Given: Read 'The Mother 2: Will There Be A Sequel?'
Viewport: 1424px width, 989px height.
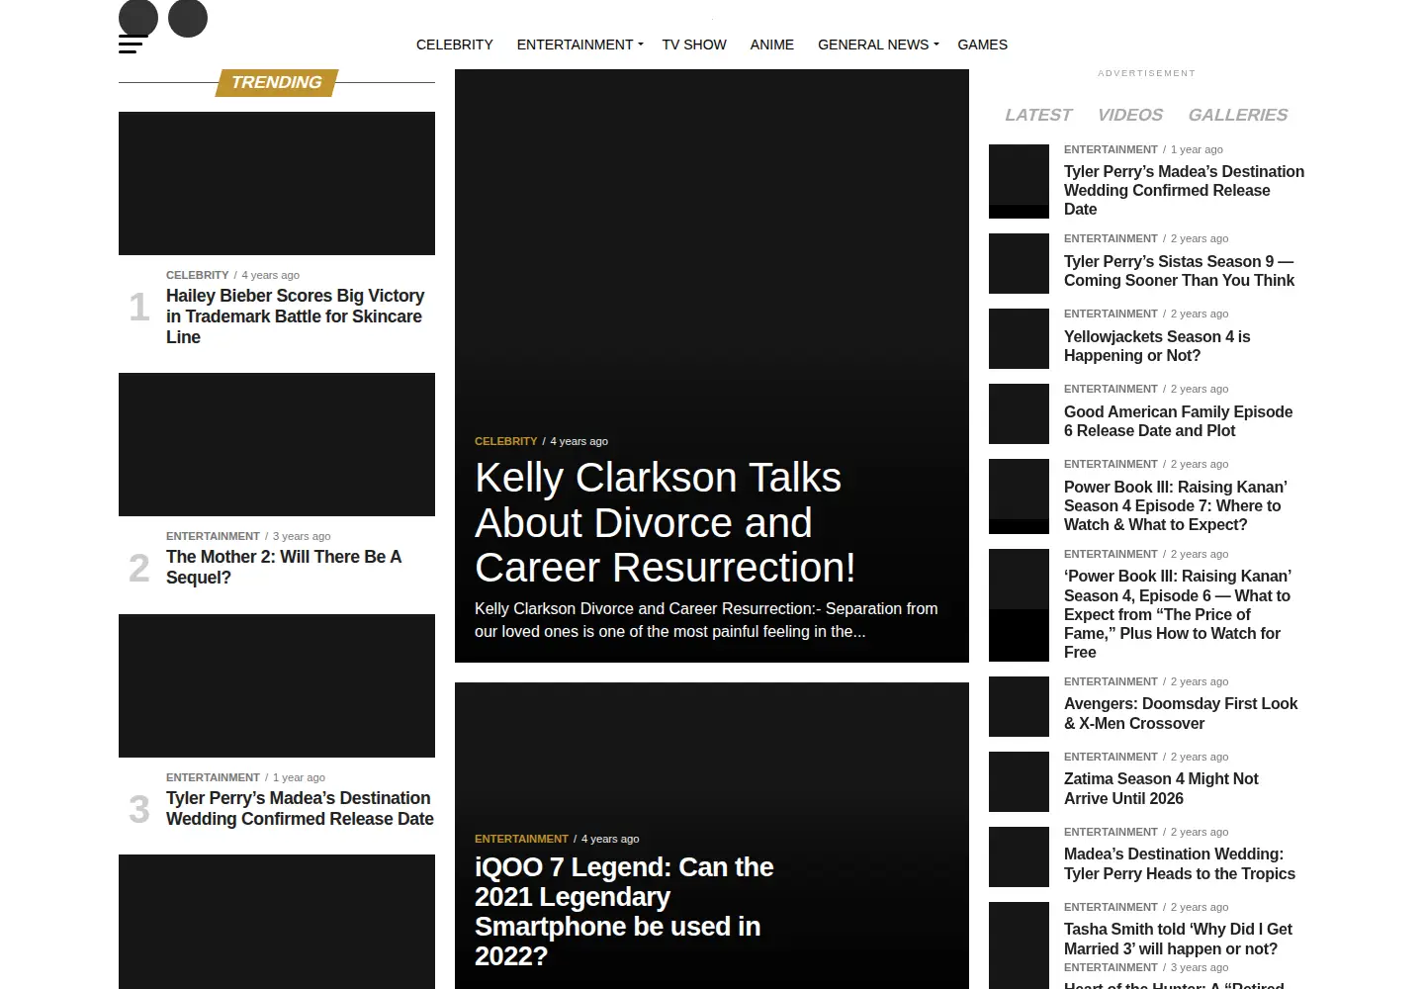Looking at the screenshot, I should [x=284, y=568].
